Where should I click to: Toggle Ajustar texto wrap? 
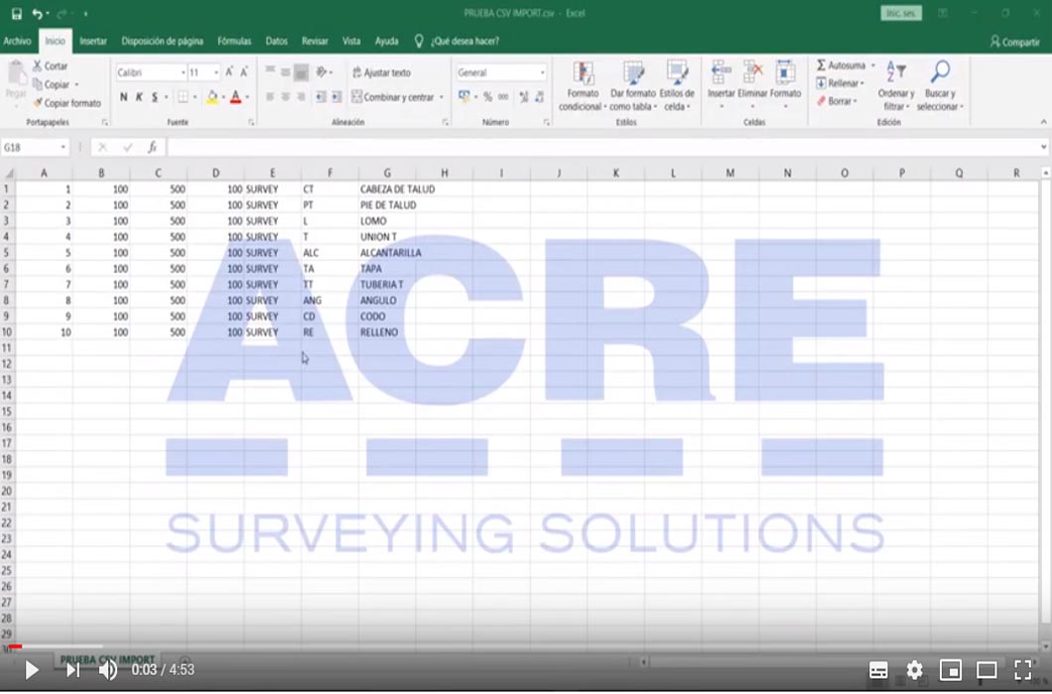pos(381,72)
